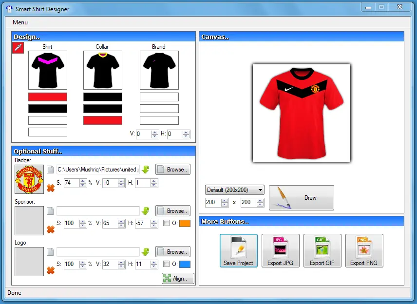Open the Menu menu
The width and height of the screenshot is (417, 304).
pyautogui.click(x=20, y=22)
